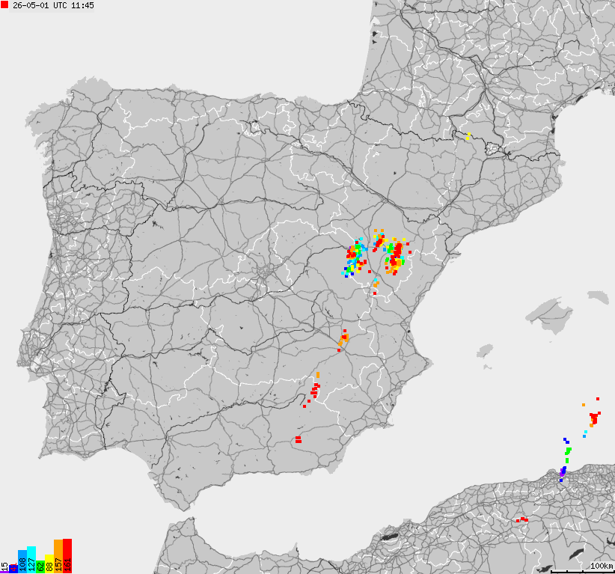The image size is (615, 574).
Task: Click the yellow strike markers near the Pyrenees
Action: point(468,136)
